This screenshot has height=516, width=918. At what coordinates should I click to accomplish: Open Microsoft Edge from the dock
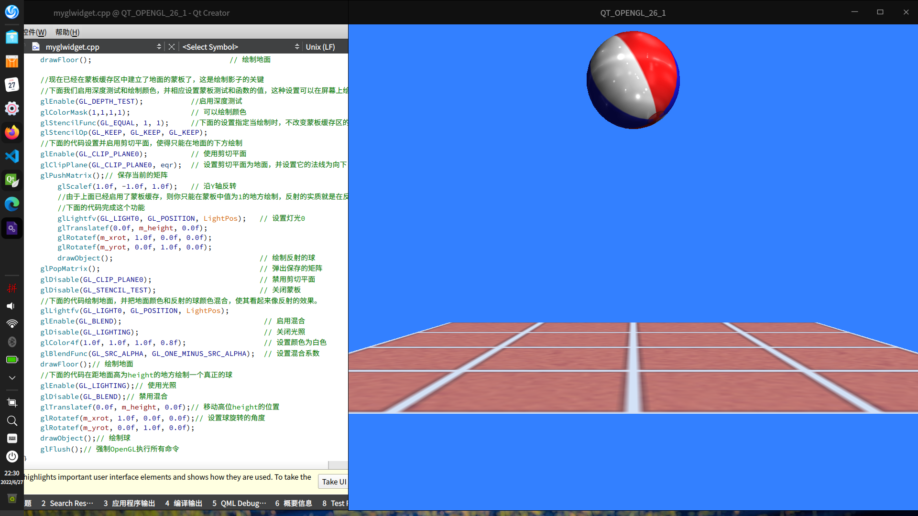12,204
